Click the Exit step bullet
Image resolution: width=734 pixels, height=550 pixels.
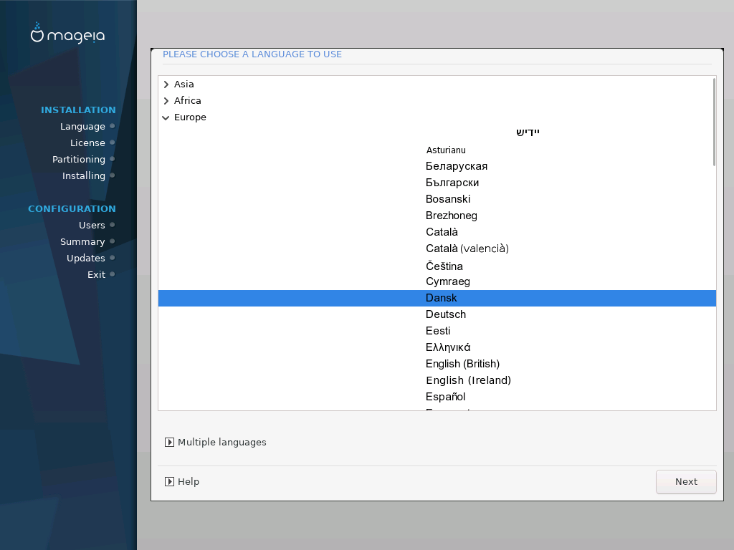[113, 274]
